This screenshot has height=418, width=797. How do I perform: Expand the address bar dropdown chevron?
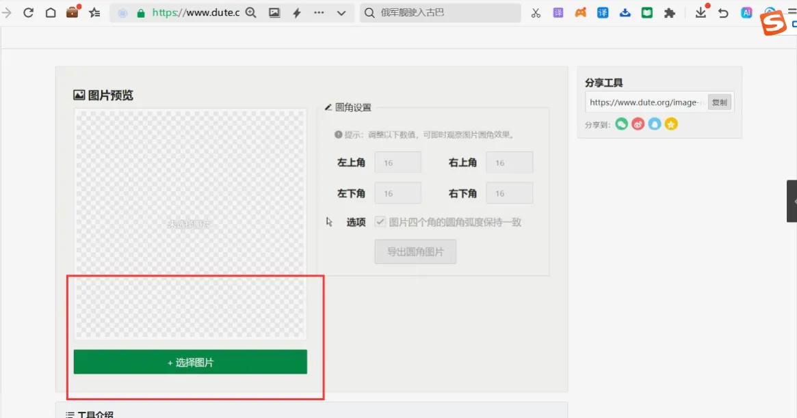click(340, 12)
